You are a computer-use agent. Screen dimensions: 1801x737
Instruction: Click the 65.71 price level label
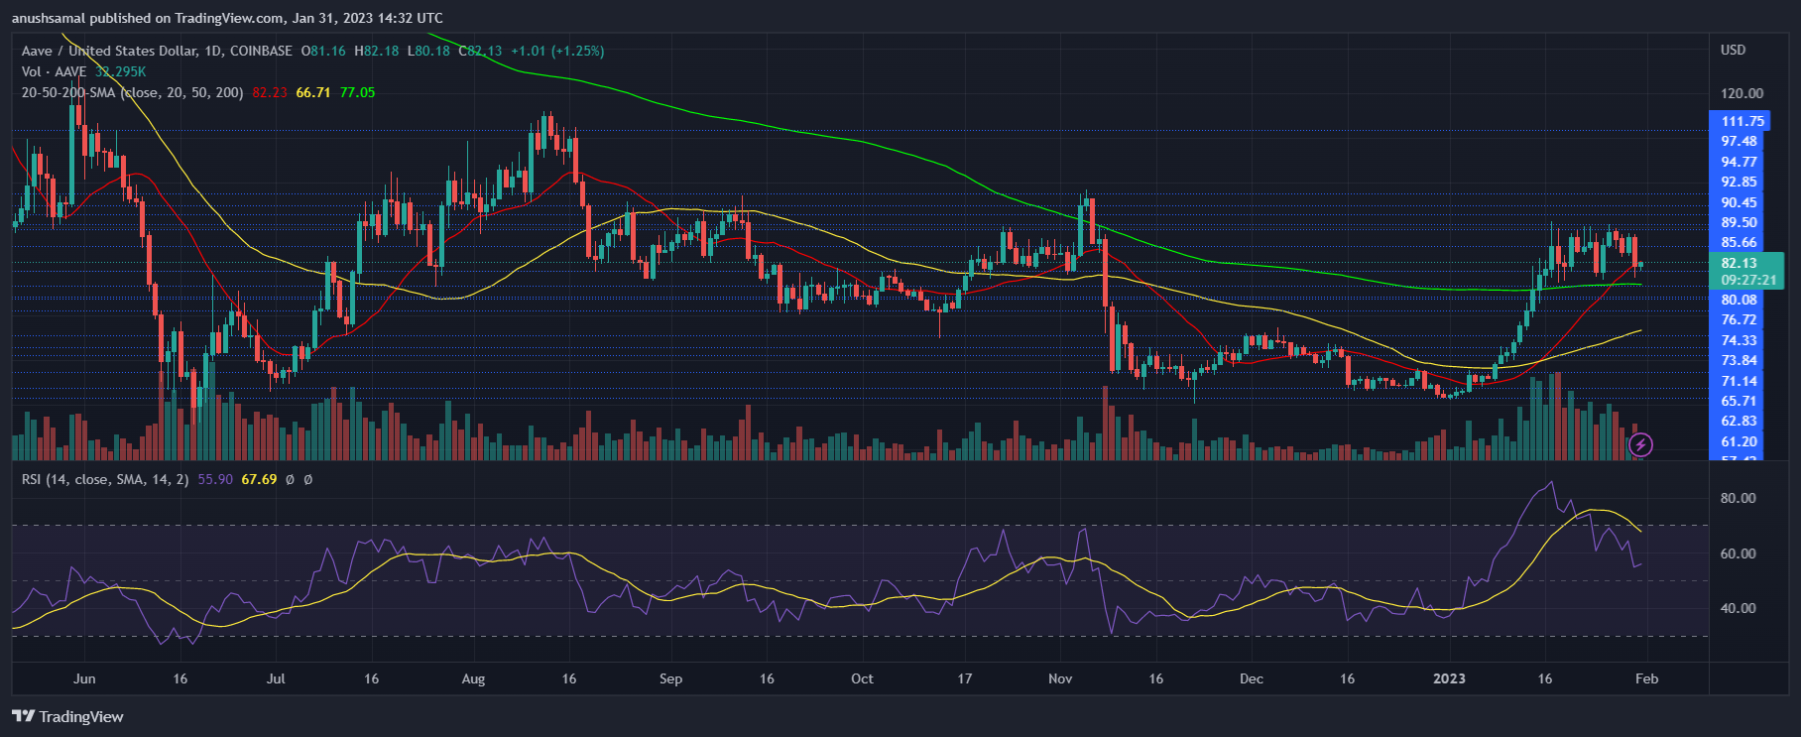pyautogui.click(x=1739, y=401)
